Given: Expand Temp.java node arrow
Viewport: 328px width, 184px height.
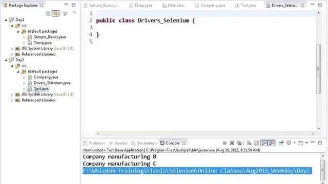Looking at the screenshot, I should (24, 43).
